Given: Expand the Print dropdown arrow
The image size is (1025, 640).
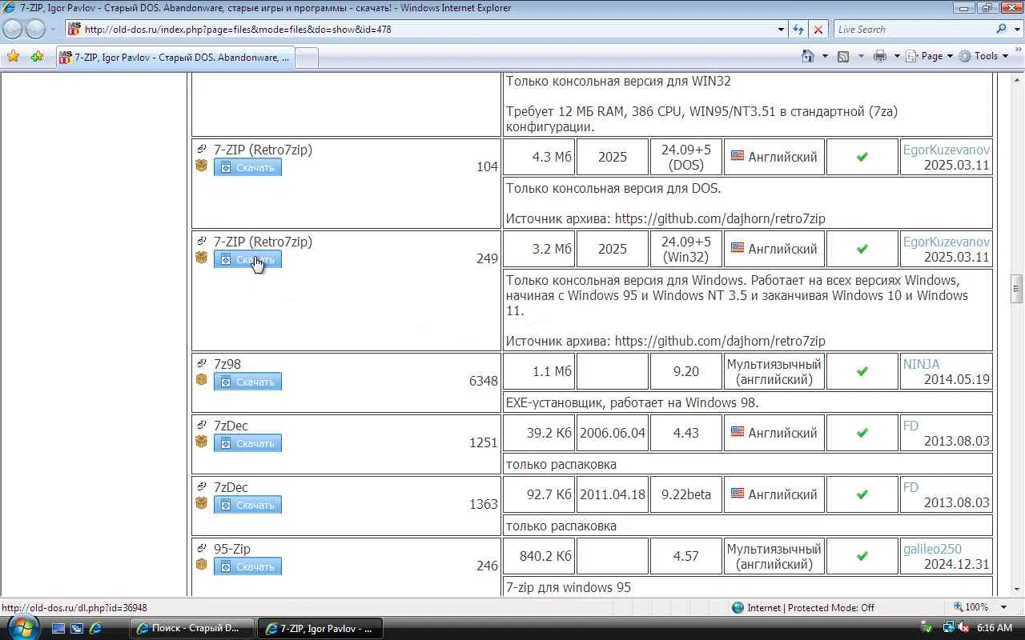Looking at the screenshot, I should click(x=897, y=56).
